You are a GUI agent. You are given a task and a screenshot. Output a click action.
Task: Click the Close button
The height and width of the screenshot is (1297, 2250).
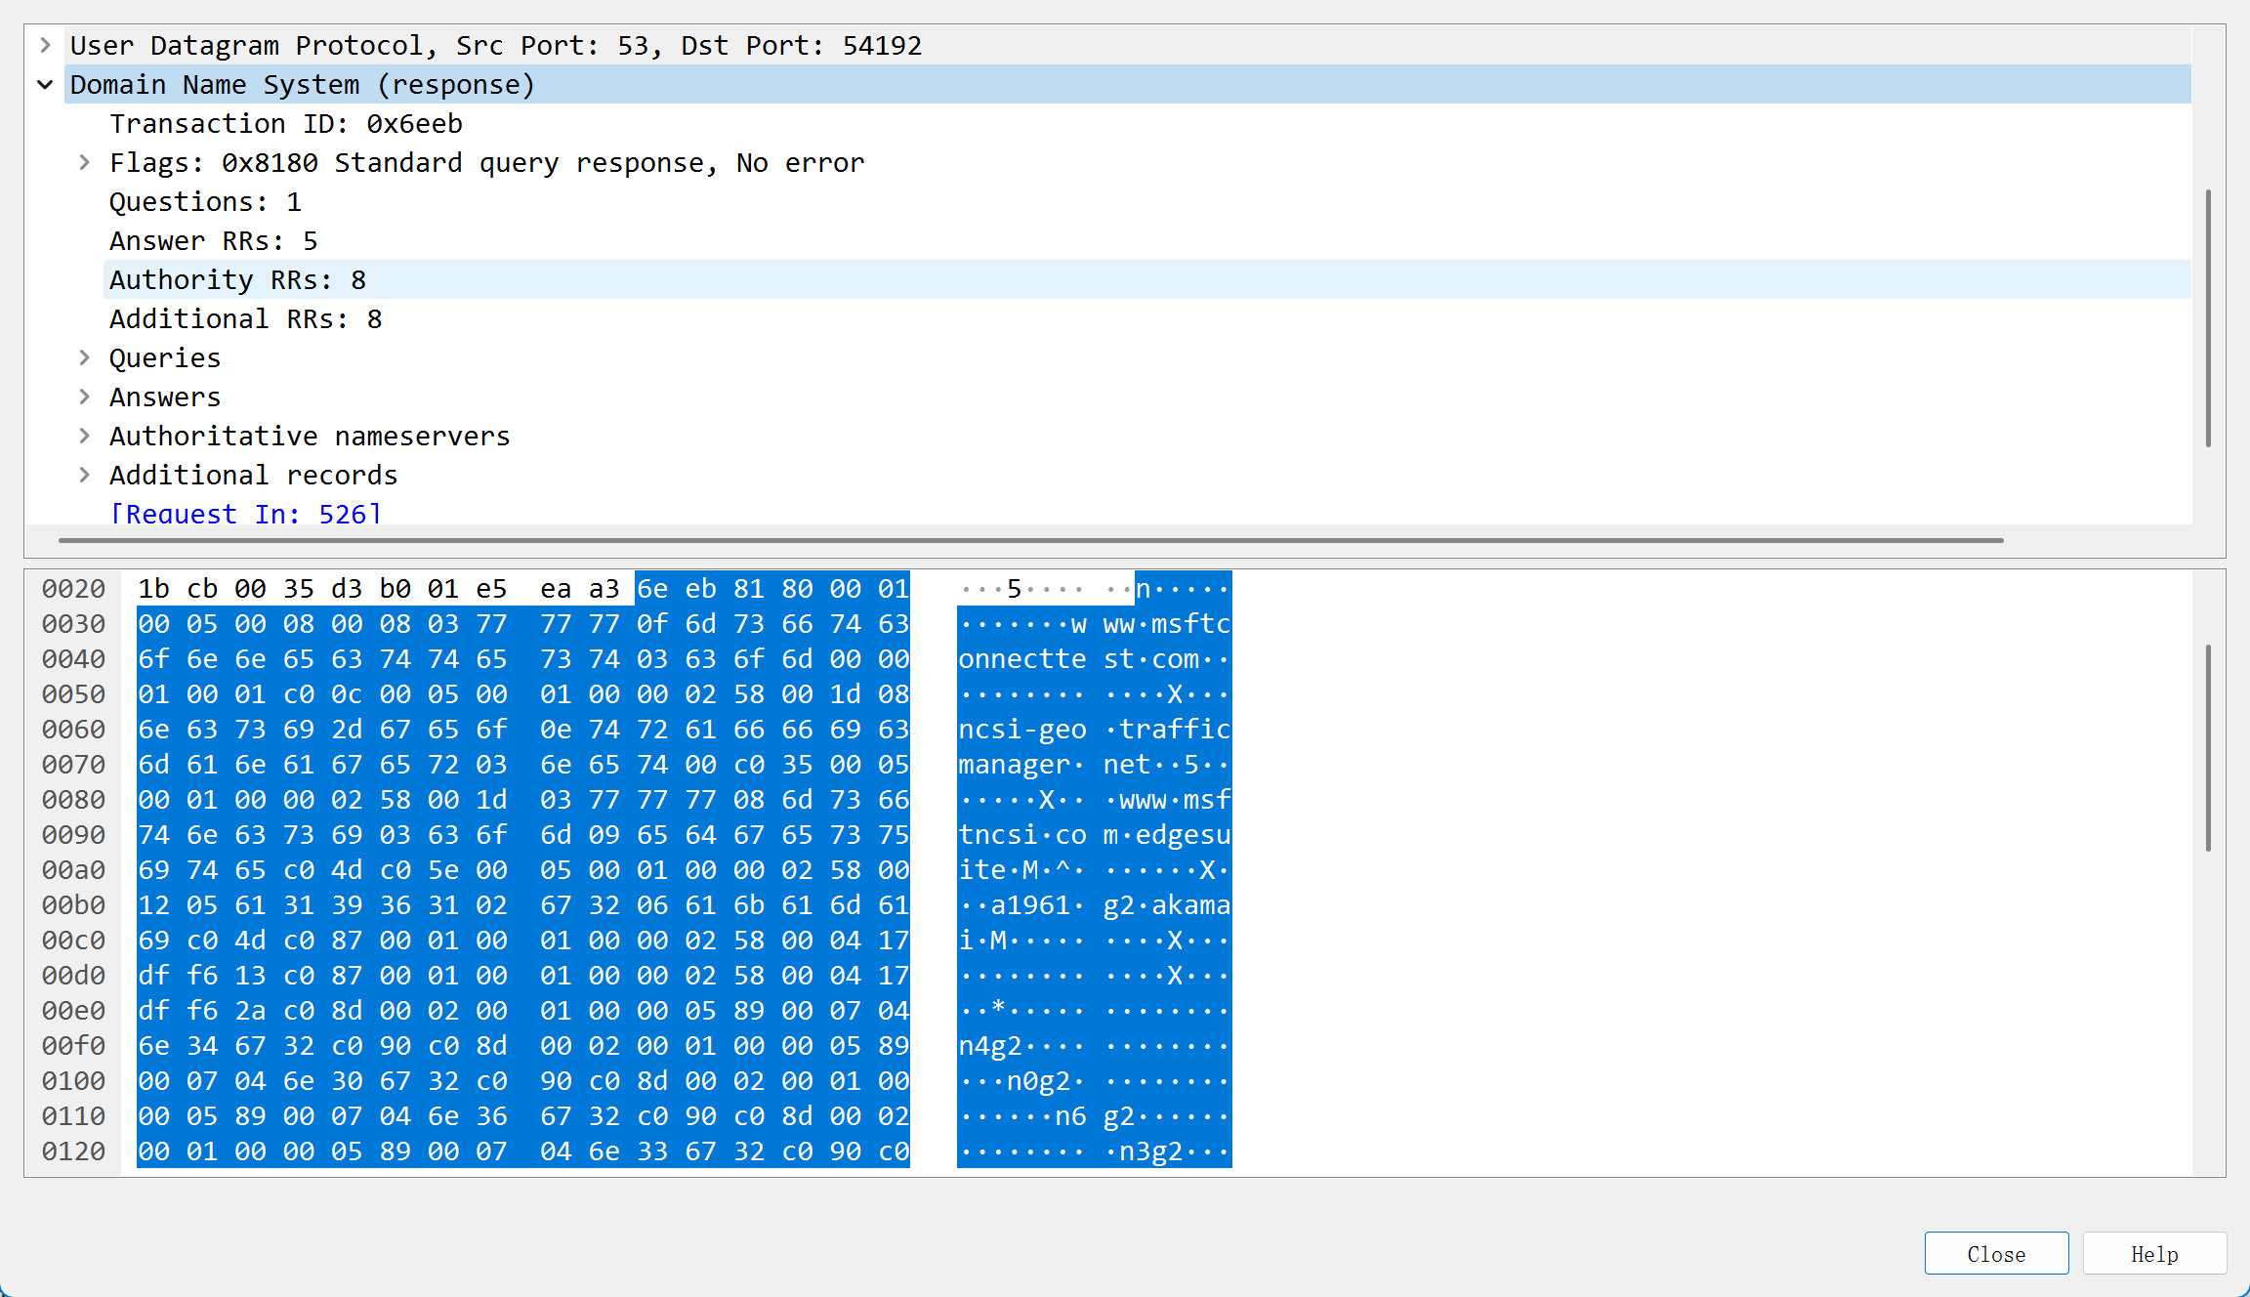tap(1996, 1253)
